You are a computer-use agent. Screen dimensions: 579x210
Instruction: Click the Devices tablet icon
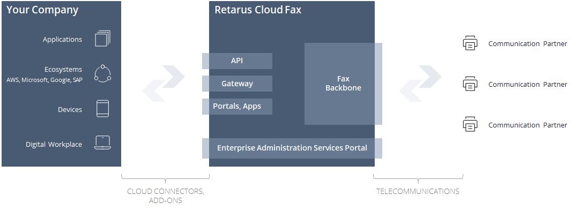click(102, 109)
